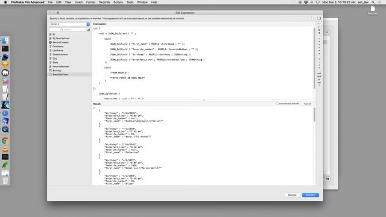Click inside the expression text area
The width and height of the screenshot is (386, 217).
tap(203, 63)
